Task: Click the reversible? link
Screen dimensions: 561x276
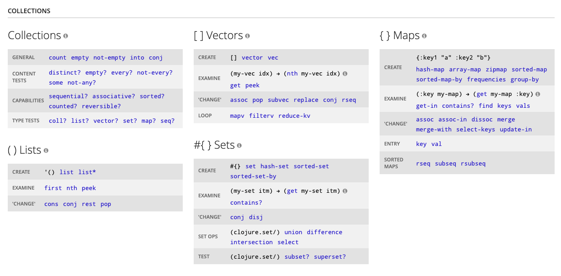Action: click(102, 106)
